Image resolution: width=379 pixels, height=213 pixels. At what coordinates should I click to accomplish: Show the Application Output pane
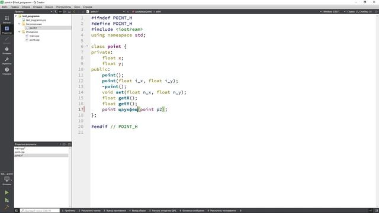pos(115,211)
